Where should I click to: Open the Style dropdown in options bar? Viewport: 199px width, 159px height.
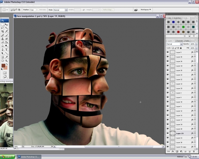point(60,10)
